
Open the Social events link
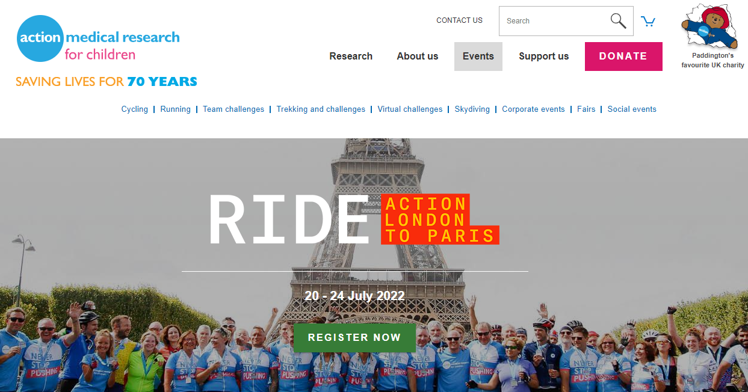pyautogui.click(x=632, y=109)
